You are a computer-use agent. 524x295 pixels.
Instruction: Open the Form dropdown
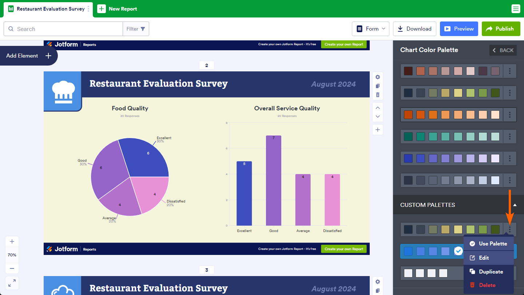pos(370,29)
